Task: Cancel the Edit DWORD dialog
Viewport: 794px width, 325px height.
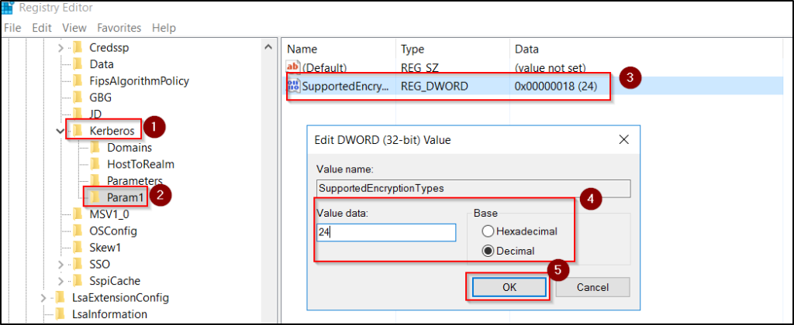Action: pos(592,287)
